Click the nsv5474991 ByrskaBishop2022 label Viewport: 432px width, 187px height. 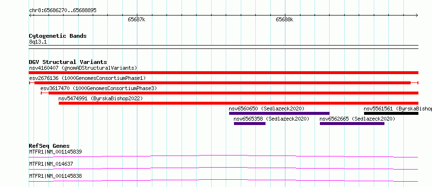100,98
